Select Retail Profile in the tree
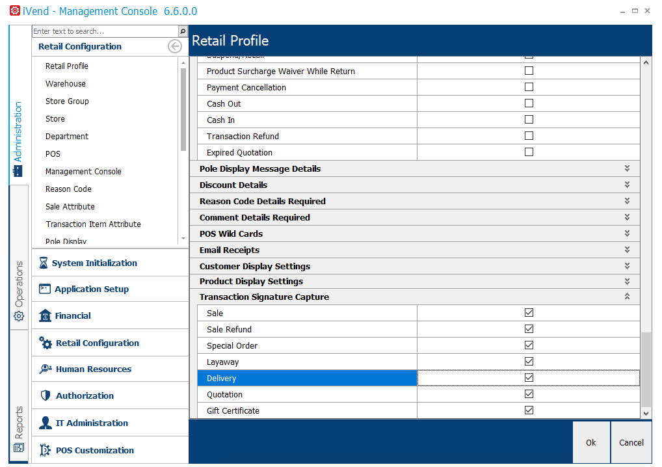 point(67,66)
